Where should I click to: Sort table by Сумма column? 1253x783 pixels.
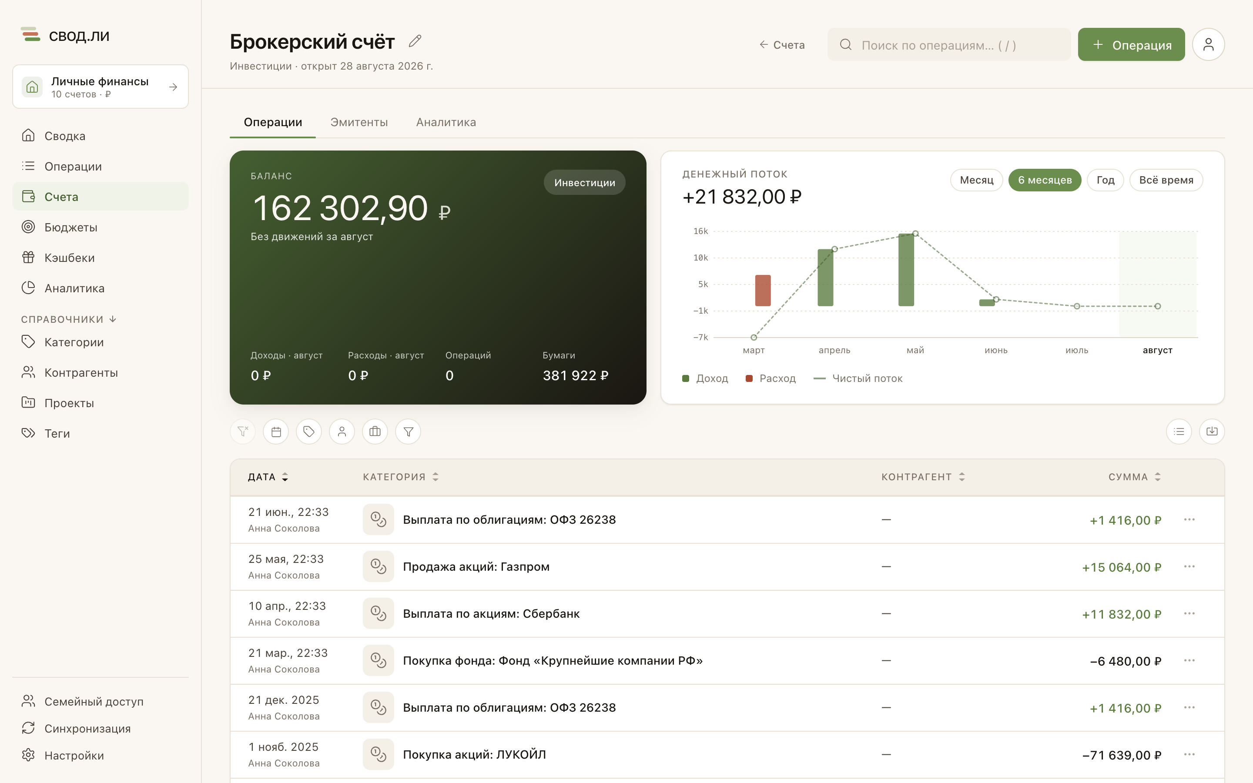tap(1134, 477)
